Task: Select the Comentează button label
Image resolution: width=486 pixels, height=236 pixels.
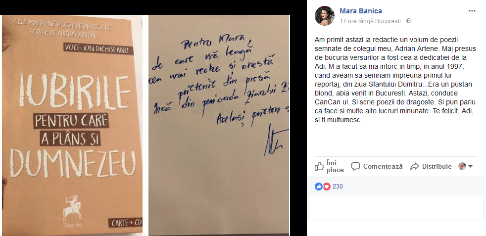Action: 383,167
